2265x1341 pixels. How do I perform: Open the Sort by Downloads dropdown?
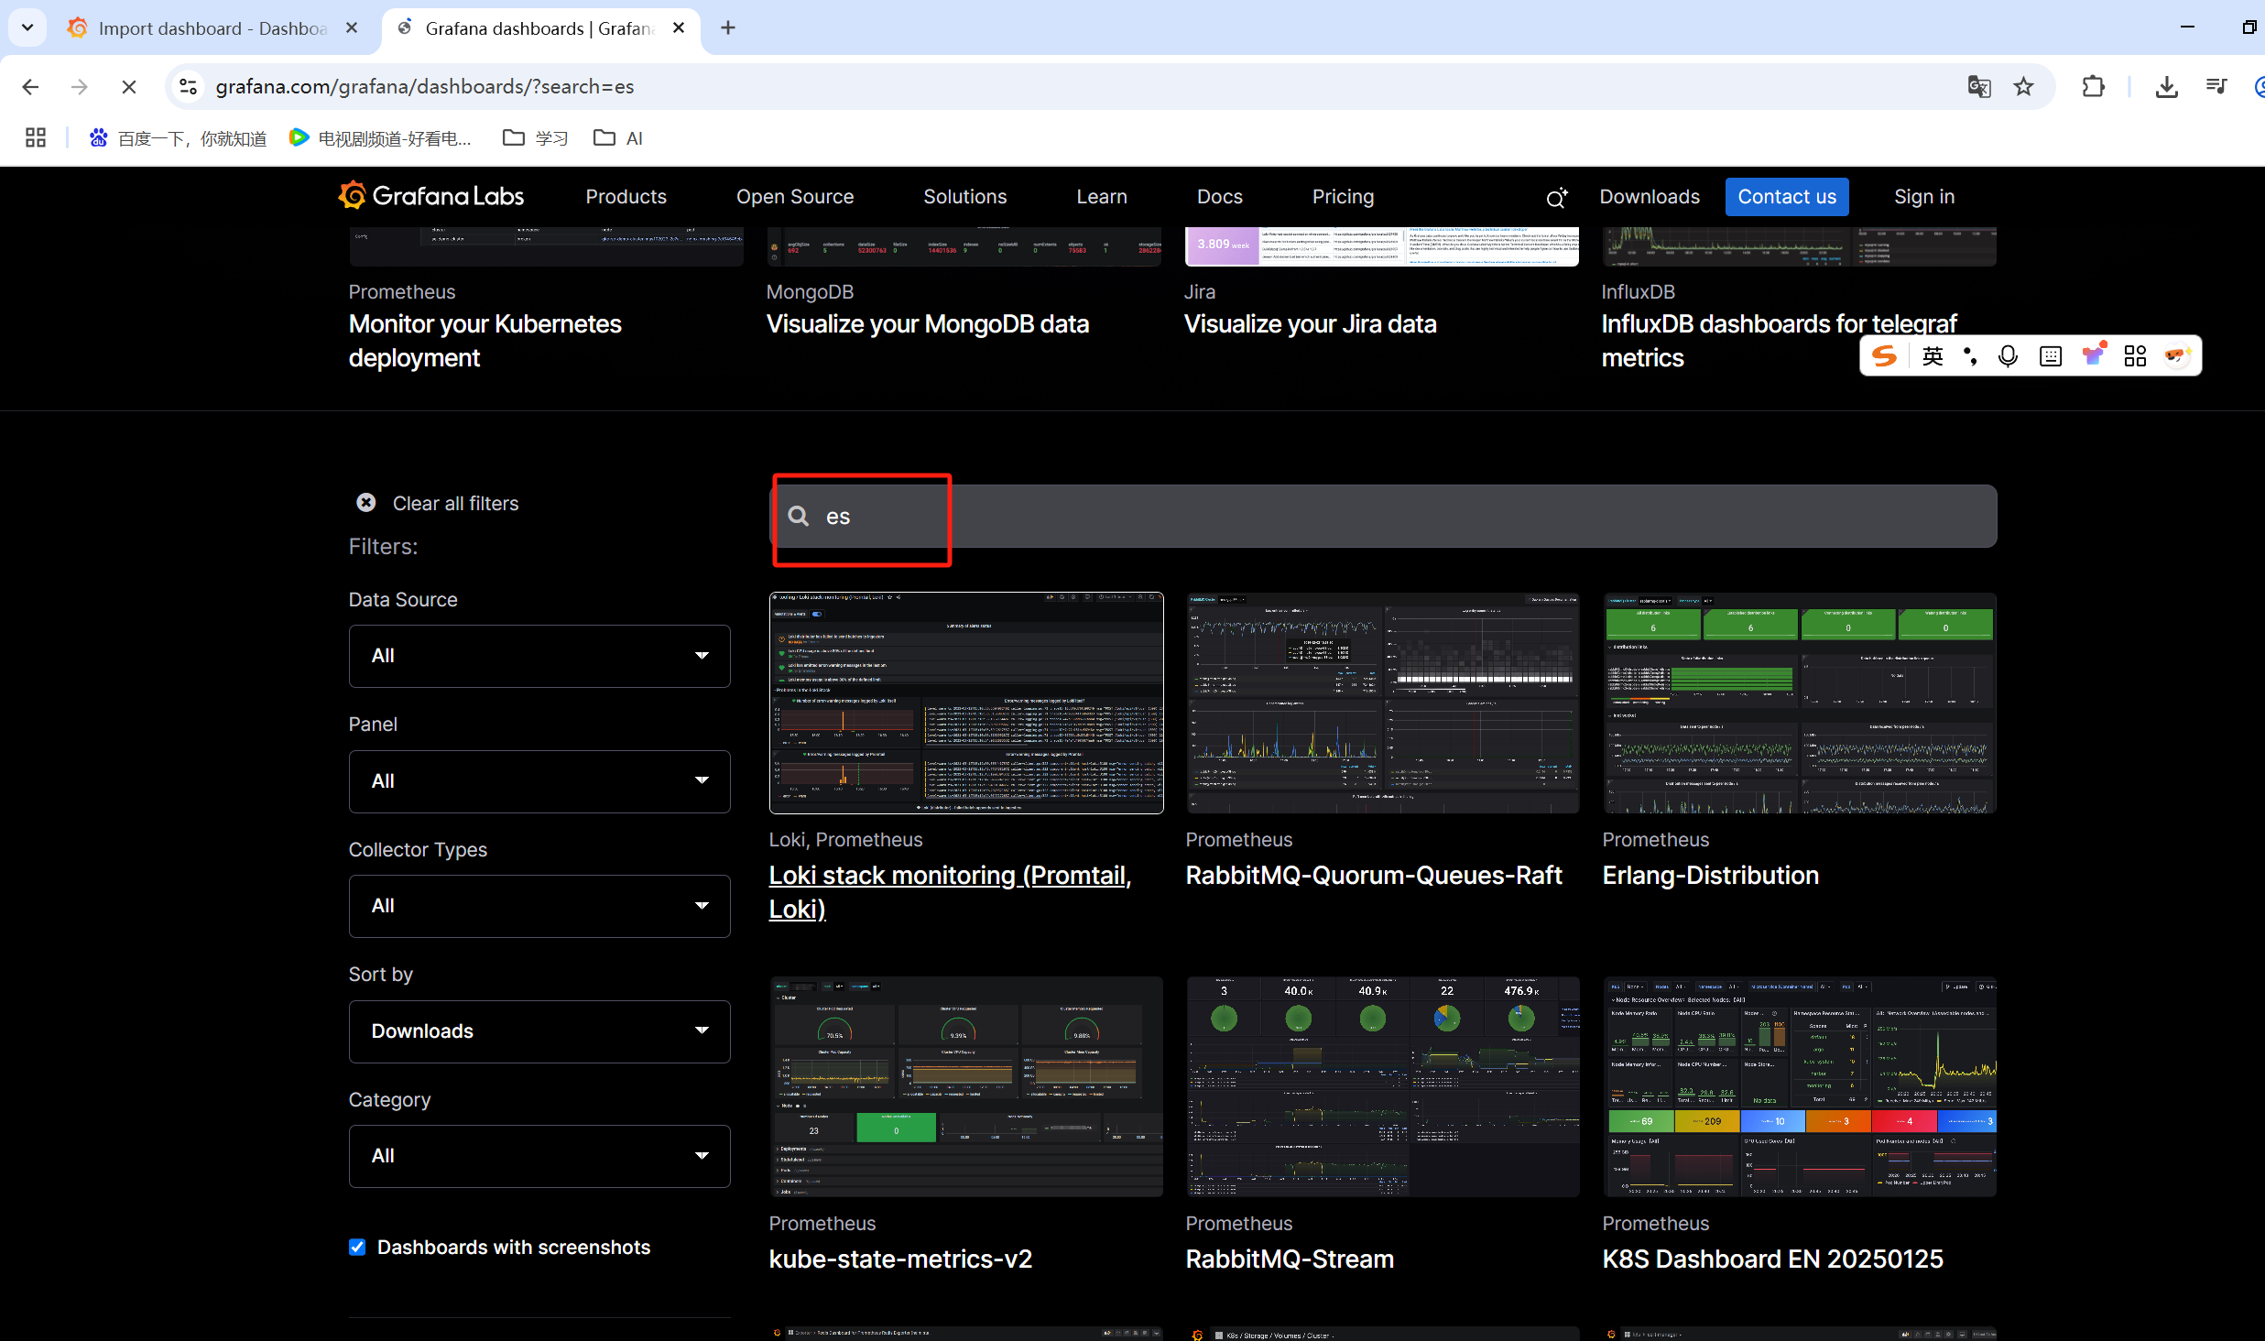[x=539, y=1031]
